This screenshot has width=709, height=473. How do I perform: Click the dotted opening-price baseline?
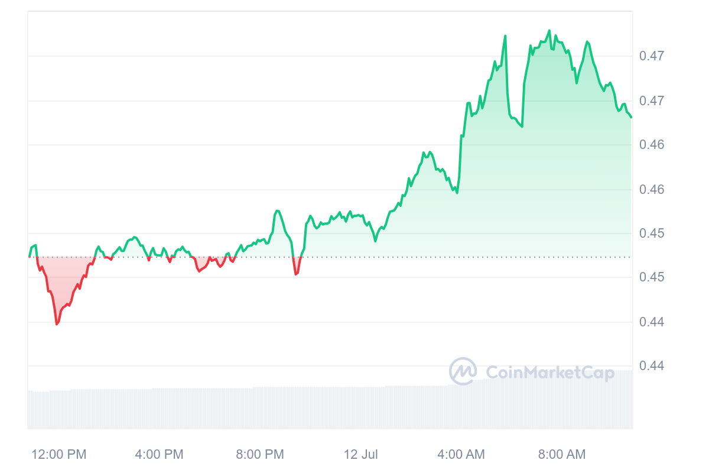click(x=330, y=257)
